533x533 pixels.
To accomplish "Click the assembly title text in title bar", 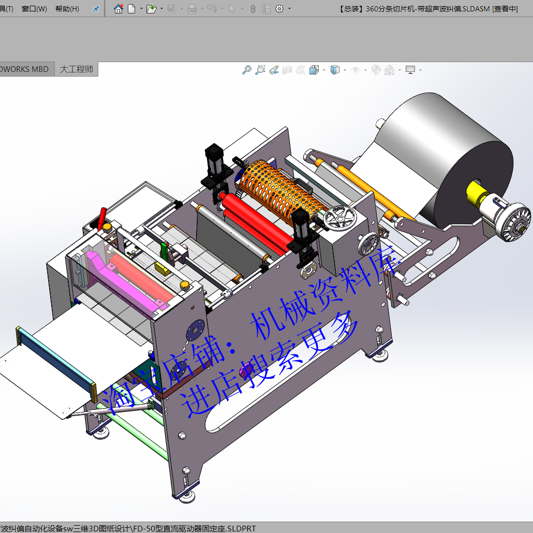I will 428,9.
